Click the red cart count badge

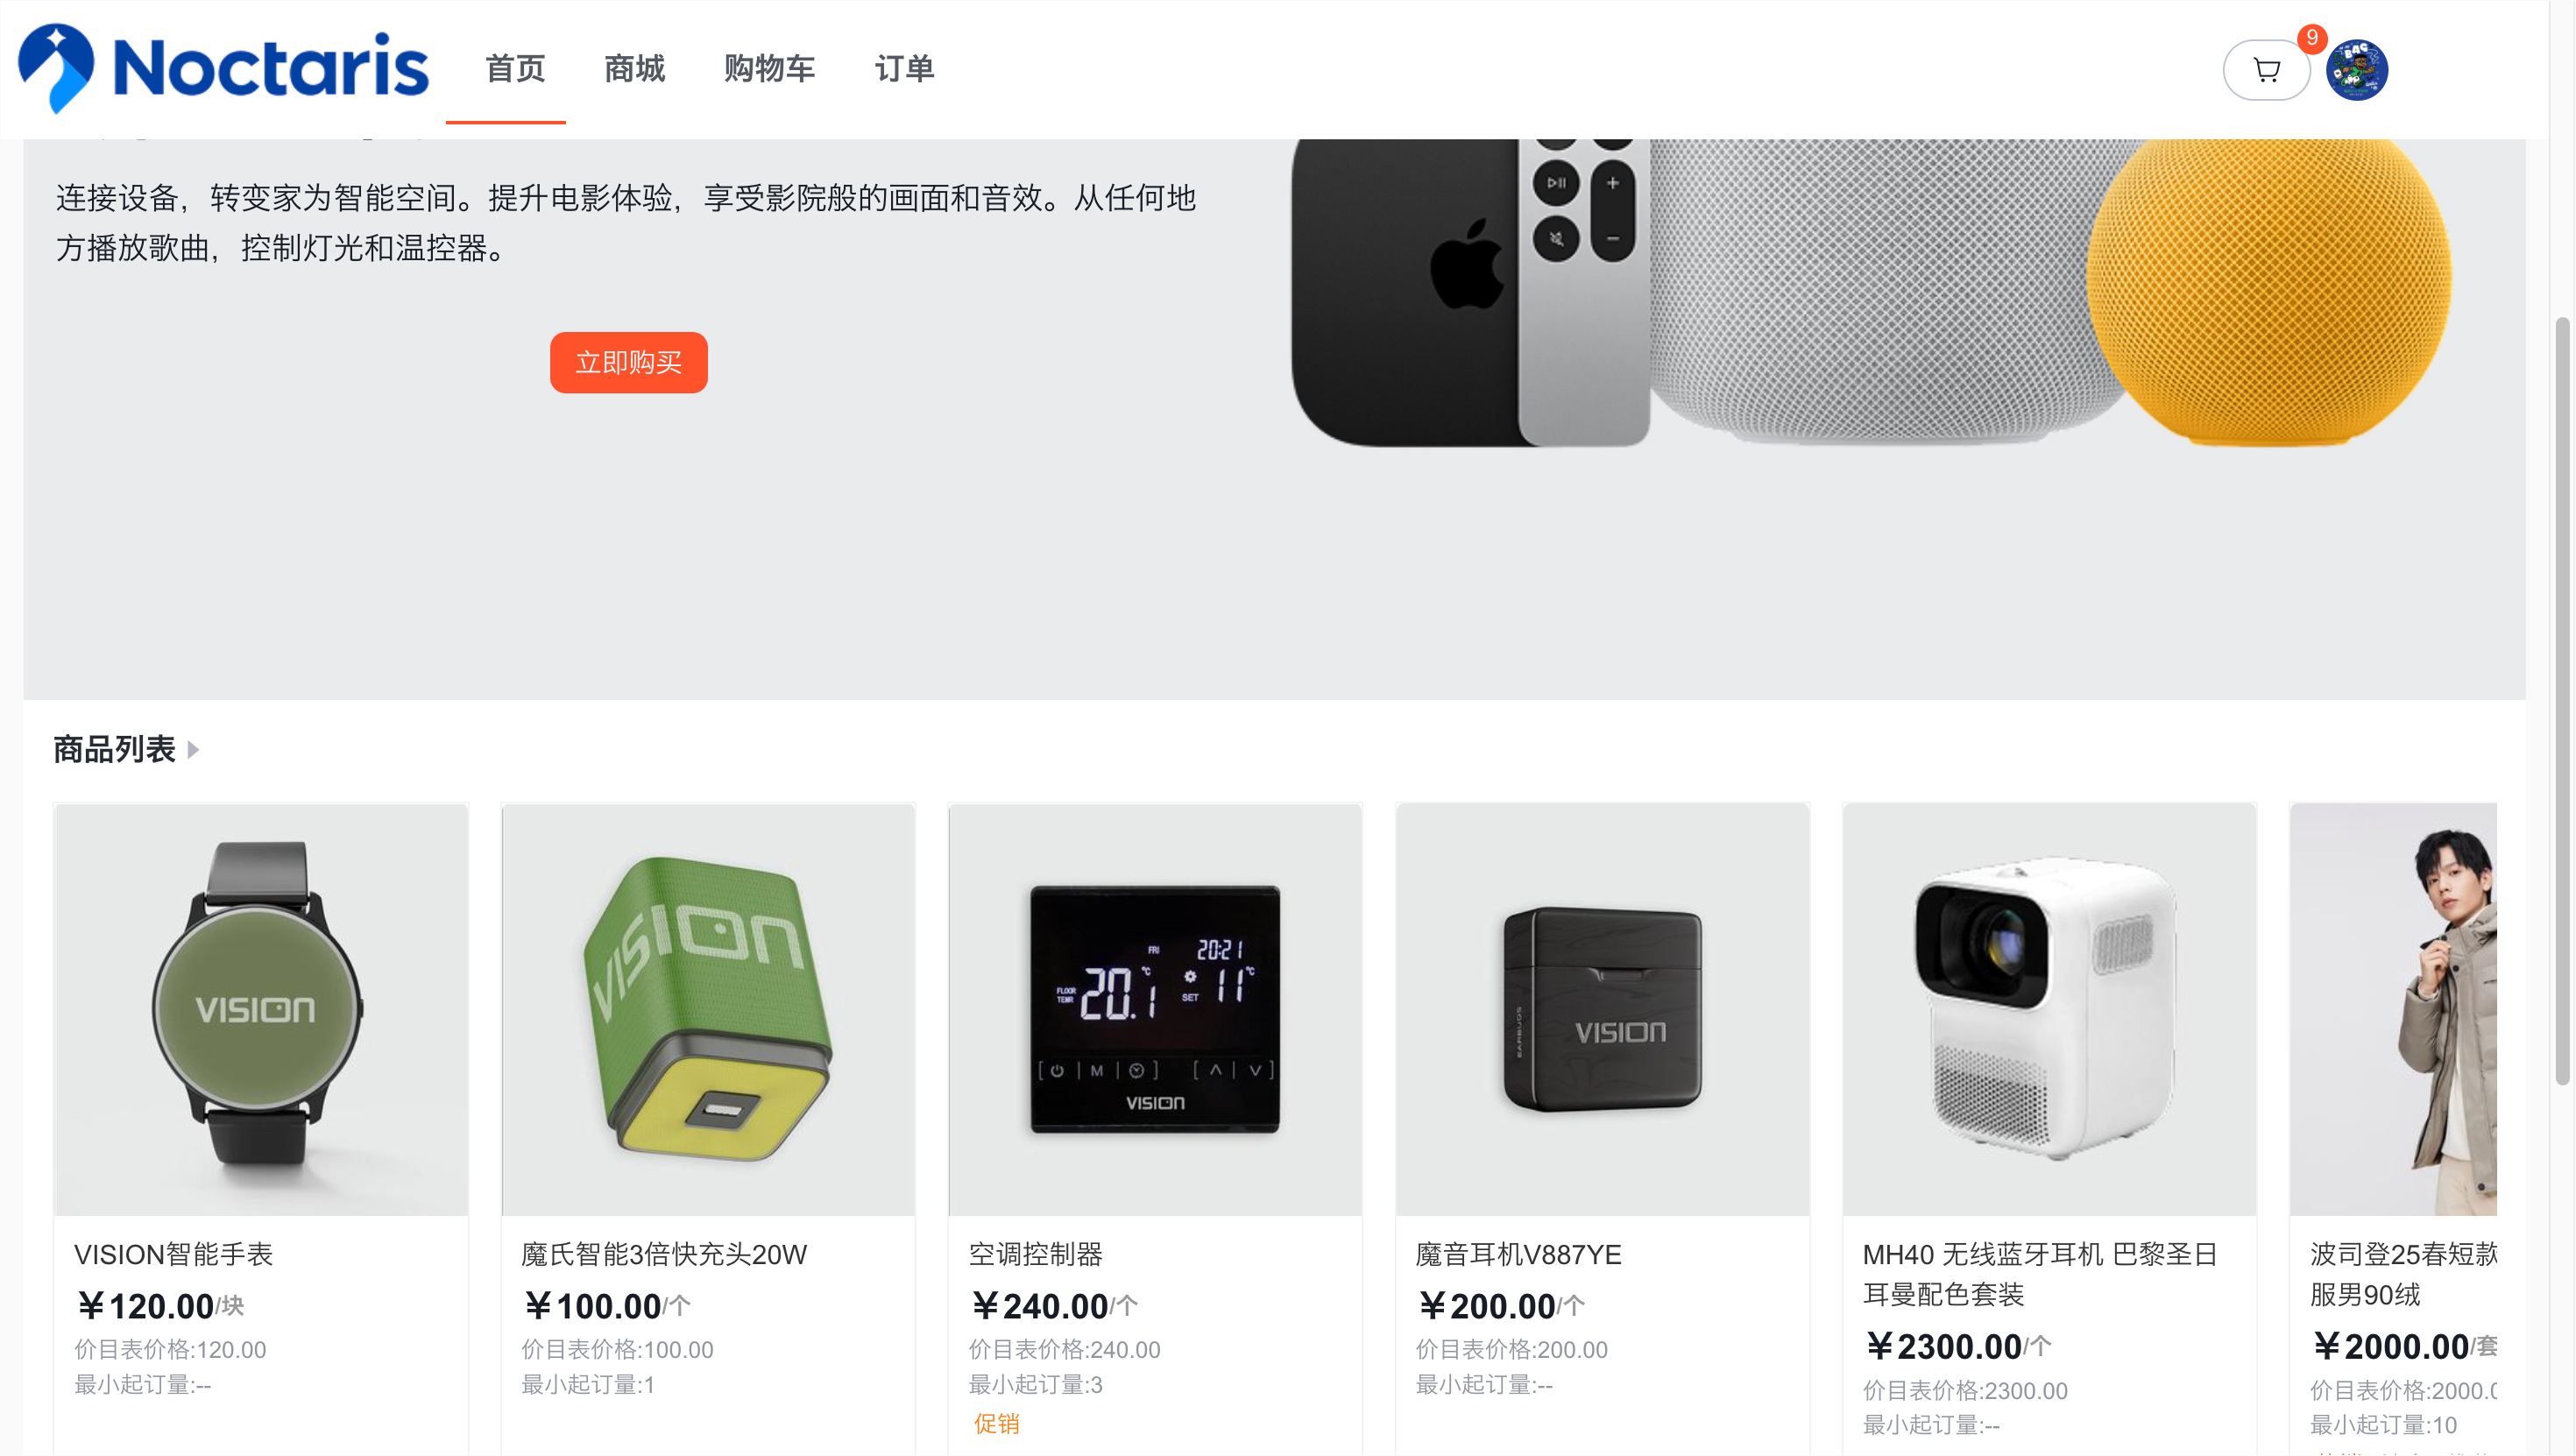click(2312, 38)
